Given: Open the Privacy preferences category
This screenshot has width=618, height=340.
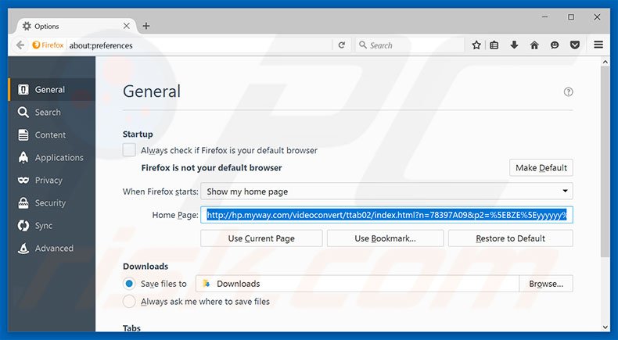Looking at the screenshot, I should [x=52, y=180].
